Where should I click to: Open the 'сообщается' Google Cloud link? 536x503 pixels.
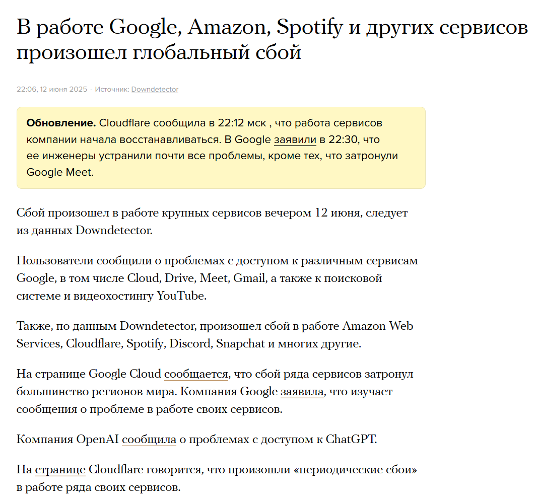coord(196,374)
